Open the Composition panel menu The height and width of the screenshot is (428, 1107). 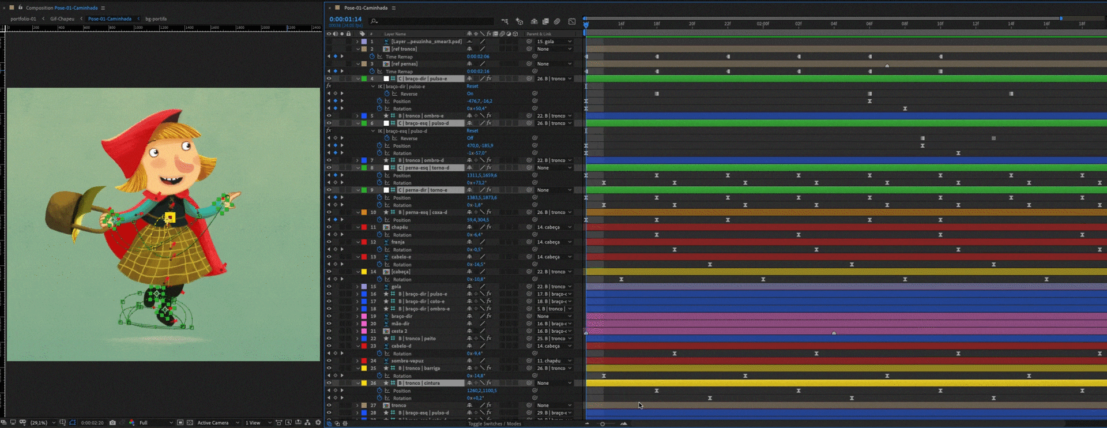point(103,8)
